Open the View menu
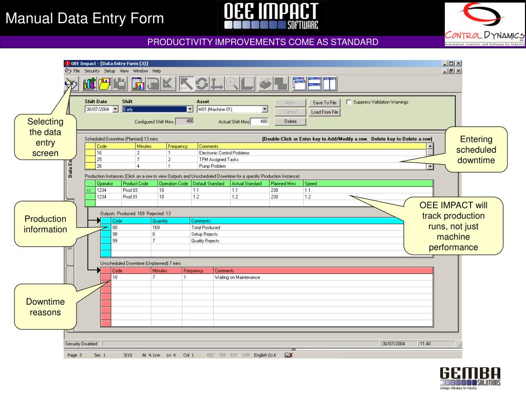 pyautogui.click(x=124, y=71)
